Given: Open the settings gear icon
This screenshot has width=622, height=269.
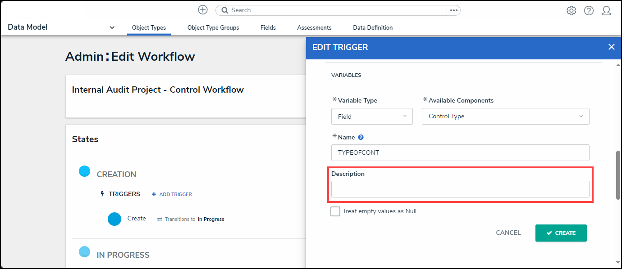Looking at the screenshot, I should (571, 10).
